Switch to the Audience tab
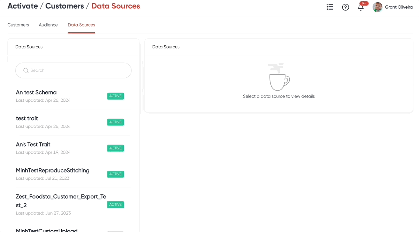The image size is (419, 232). pos(48,25)
